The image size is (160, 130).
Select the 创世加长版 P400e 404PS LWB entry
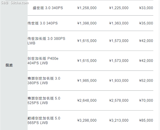click(43, 61)
